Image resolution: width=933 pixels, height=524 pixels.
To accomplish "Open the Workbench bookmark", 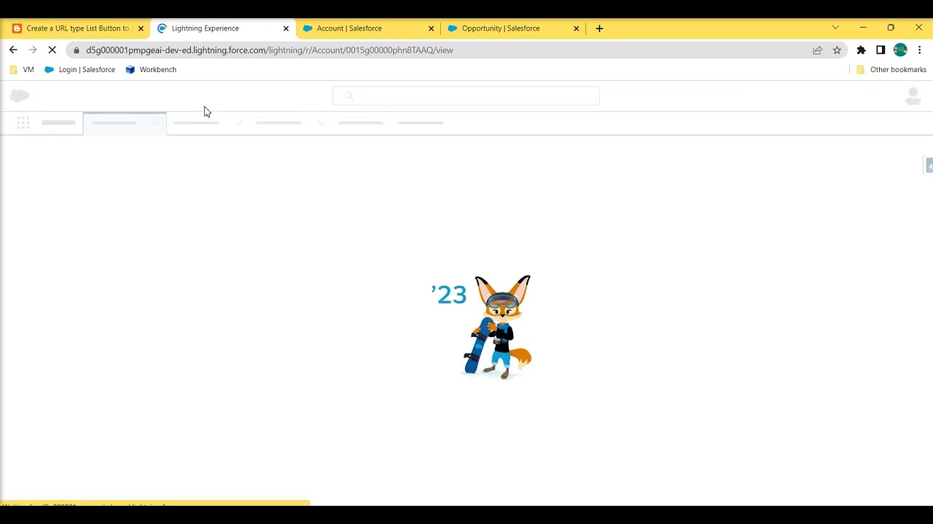I will click(x=151, y=70).
